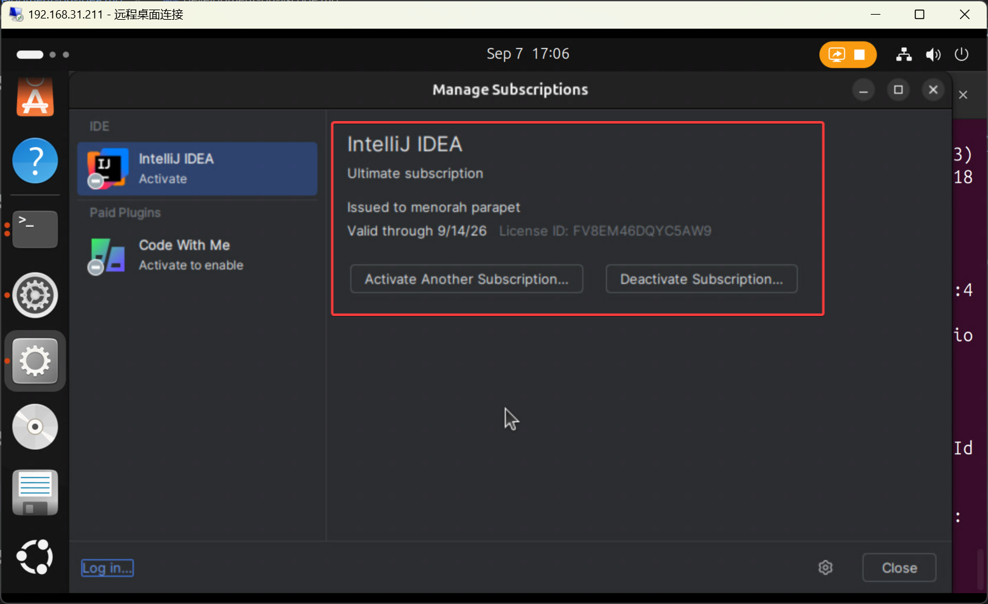988x604 pixels.
Task: Open the power menu in top bar
Action: 961,55
